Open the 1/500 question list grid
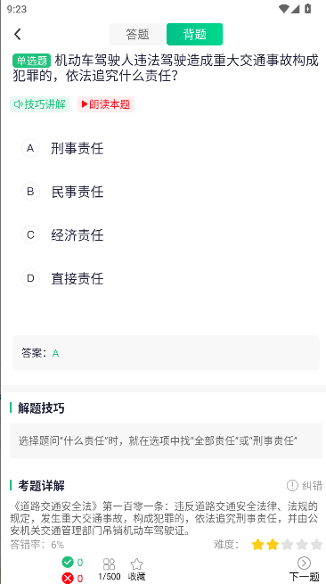The height and width of the screenshot is (584, 326). click(109, 569)
